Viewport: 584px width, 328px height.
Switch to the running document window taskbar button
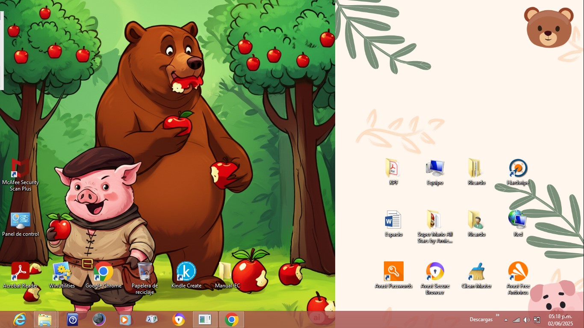point(205,319)
